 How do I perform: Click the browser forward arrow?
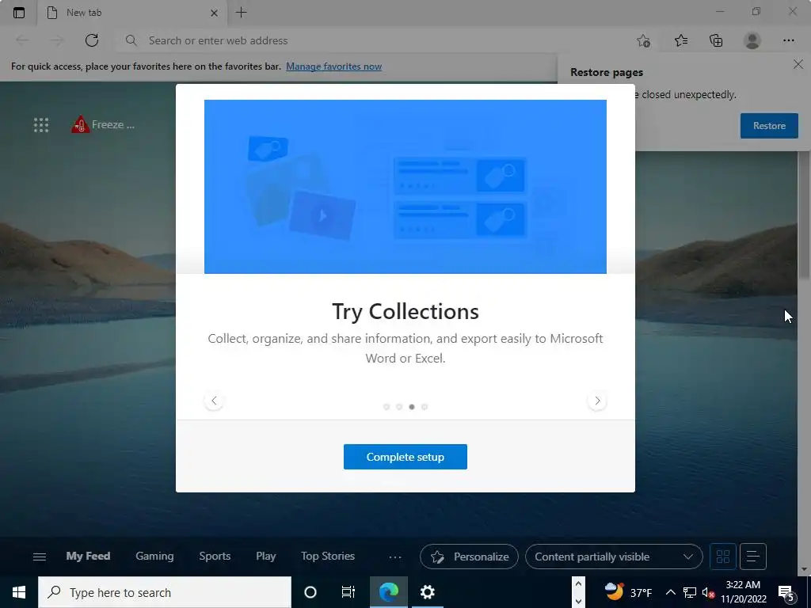point(57,40)
